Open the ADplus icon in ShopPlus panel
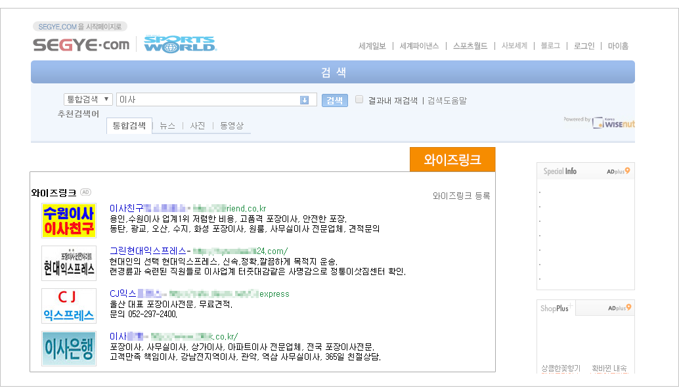The height and width of the screenshot is (390, 679). (620, 308)
